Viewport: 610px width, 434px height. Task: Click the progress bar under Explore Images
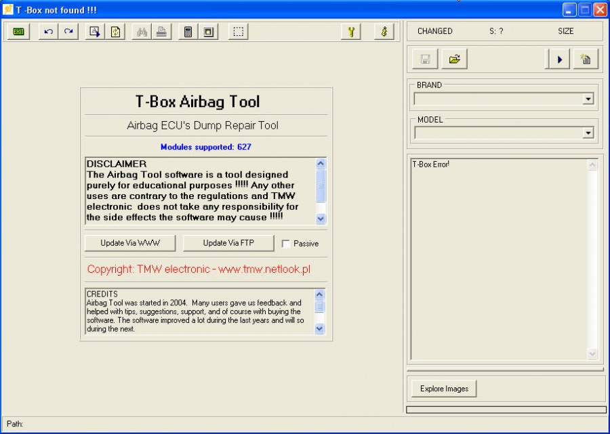(x=506, y=410)
